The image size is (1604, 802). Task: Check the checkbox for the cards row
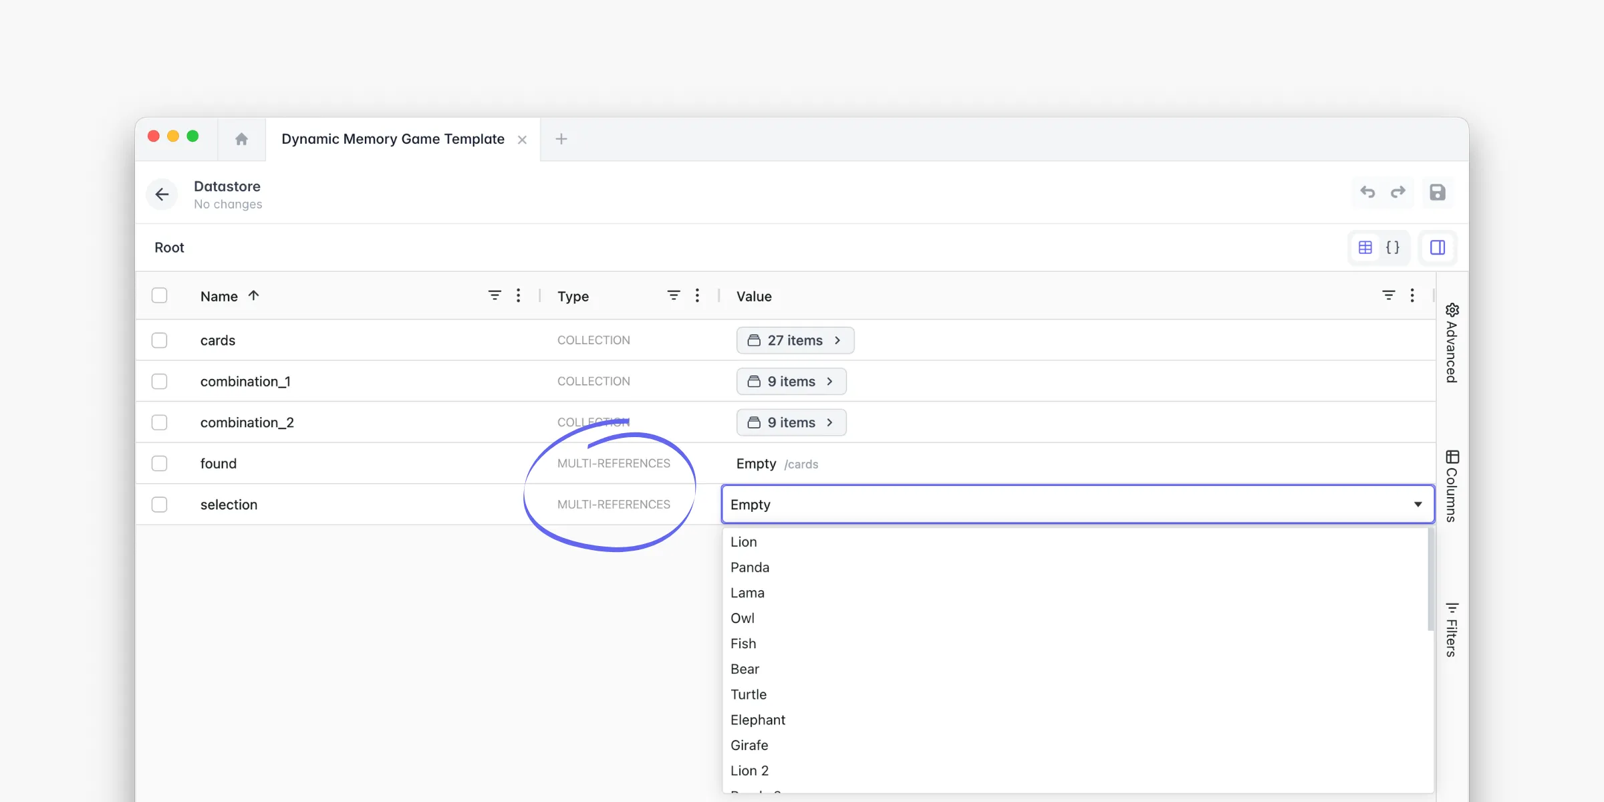(160, 340)
